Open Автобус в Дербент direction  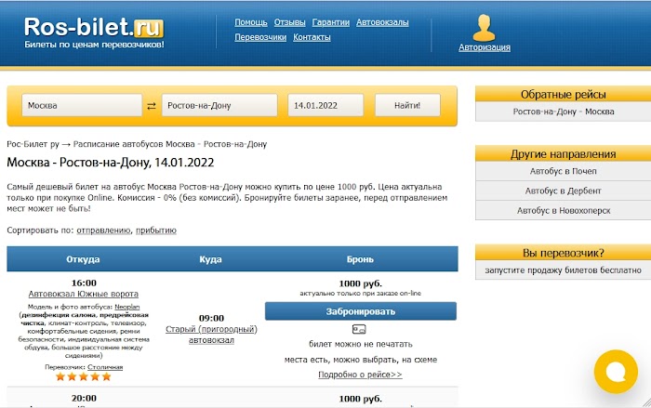(564, 191)
